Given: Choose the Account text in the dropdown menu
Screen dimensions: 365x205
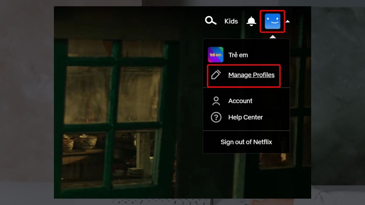Looking at the screenshot, I should tap(240, 101).
